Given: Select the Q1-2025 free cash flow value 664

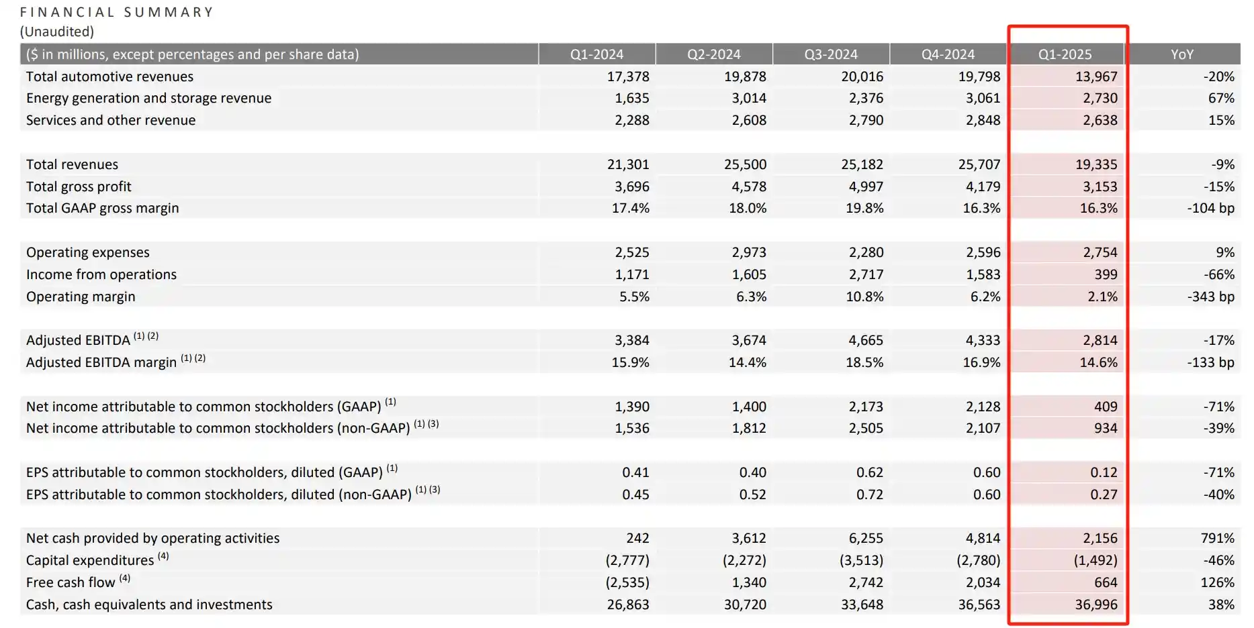Looking at the screenshot, I should (x=1106, y=582).
